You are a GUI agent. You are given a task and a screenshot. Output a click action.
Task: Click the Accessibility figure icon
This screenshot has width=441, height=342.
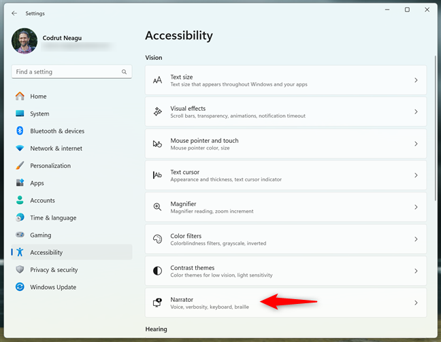pyautogui.click(x=20, y=252)
